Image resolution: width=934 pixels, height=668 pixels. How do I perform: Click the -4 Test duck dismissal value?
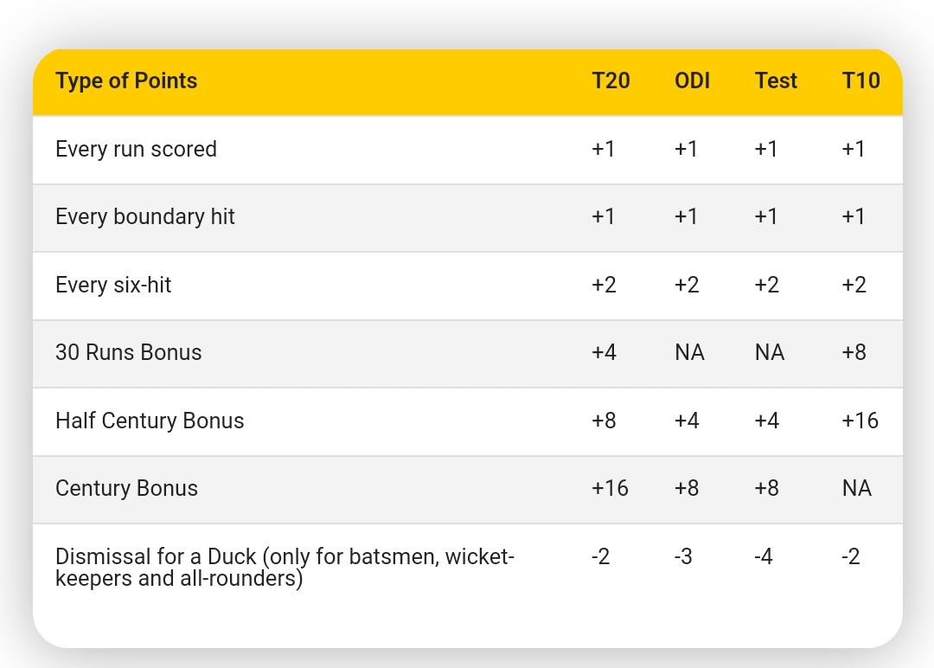pos(764,557)
